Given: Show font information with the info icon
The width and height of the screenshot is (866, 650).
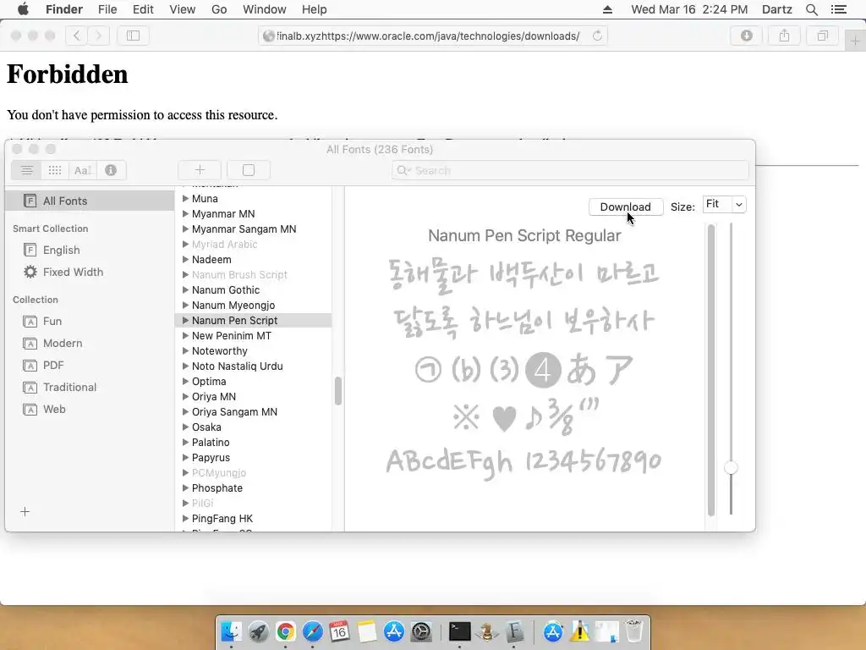Looking at the screenshot, I should point(111,170).
